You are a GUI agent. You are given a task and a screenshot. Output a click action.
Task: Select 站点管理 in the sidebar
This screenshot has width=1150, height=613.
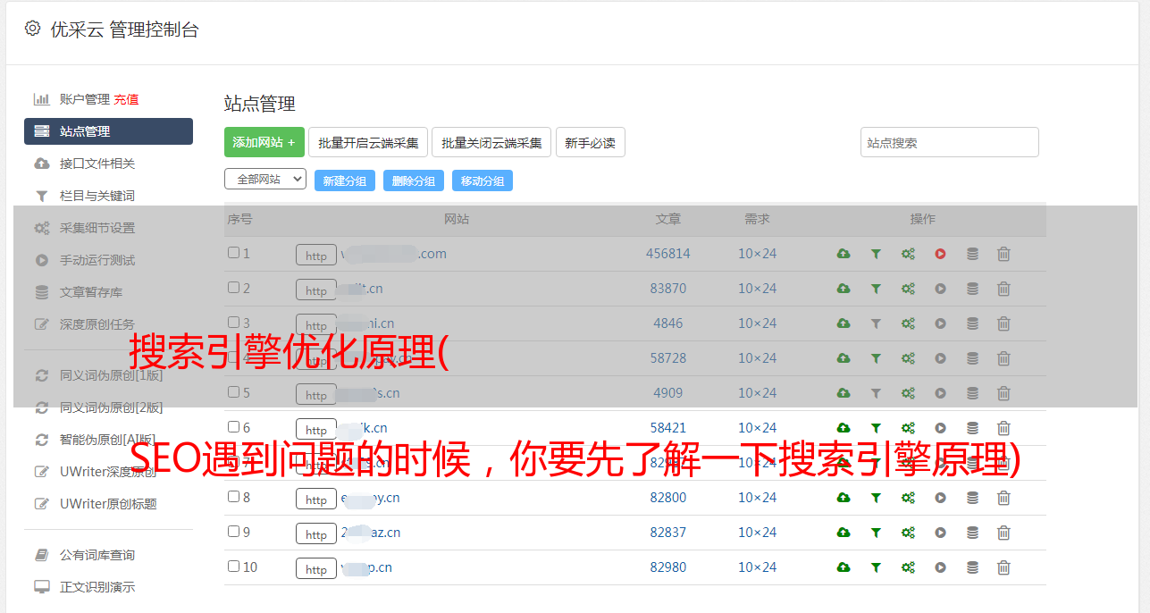pyautogui.click(x=108, y=131)
